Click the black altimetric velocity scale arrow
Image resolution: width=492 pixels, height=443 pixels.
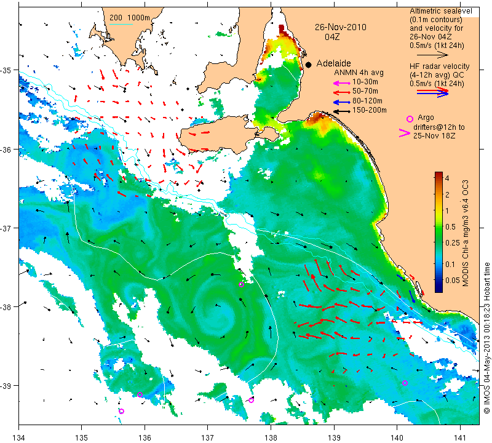[x=432, y=55]
